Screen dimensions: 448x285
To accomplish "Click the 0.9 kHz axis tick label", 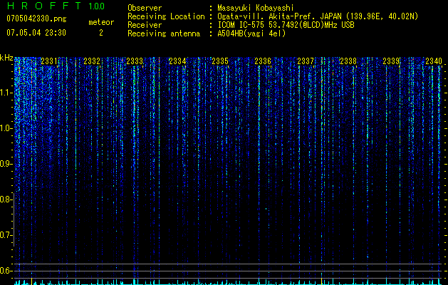I will [6, 164].
